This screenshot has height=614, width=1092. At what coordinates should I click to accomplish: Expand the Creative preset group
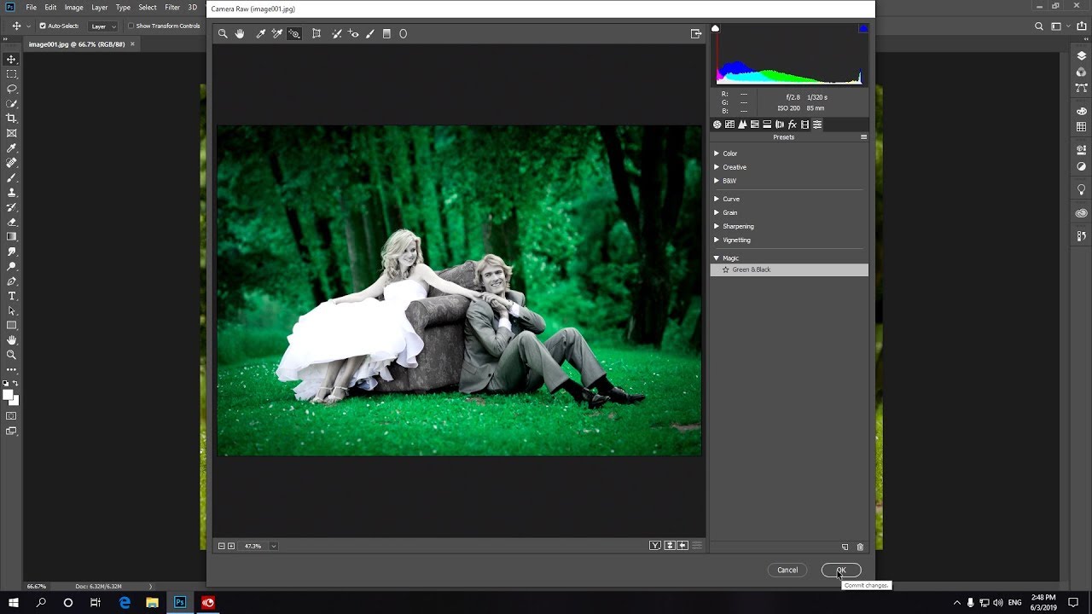pos(717,167)
